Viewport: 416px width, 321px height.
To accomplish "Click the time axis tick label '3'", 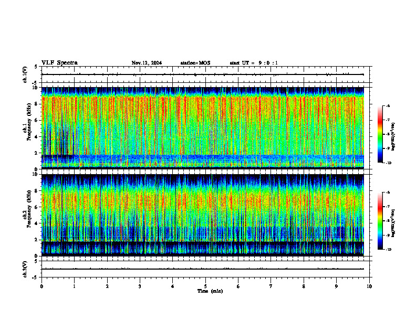I will [x=140, y=286].
